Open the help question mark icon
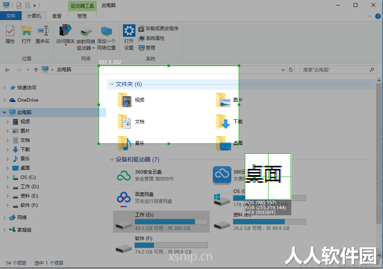 pos(378,16)
